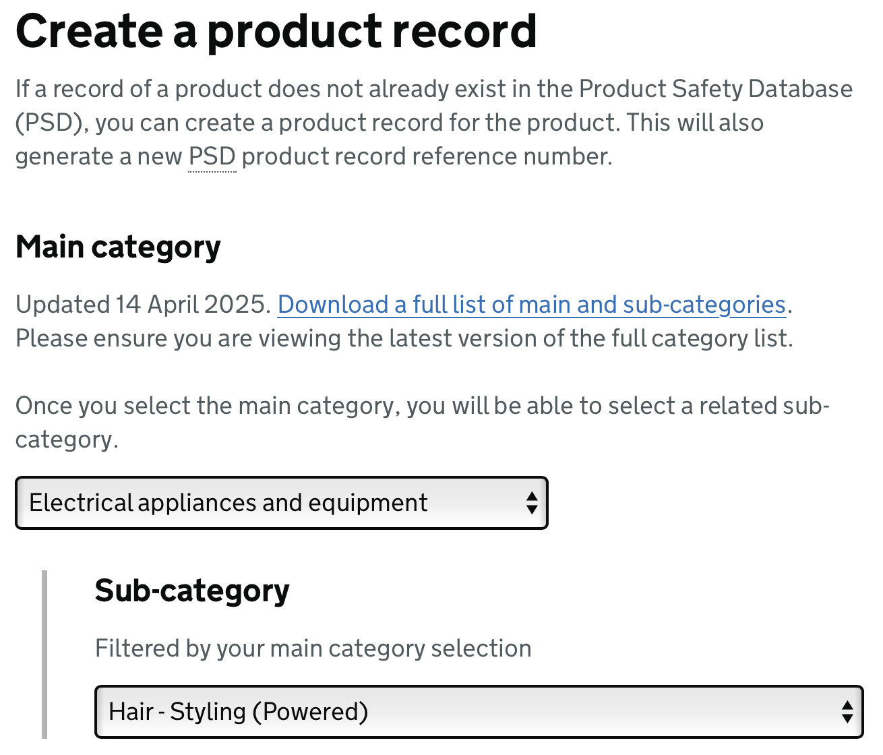Viewport: 883px width, 755px height.
Task: Click the 'Sub-category' section heading
Action: (192, 590)
